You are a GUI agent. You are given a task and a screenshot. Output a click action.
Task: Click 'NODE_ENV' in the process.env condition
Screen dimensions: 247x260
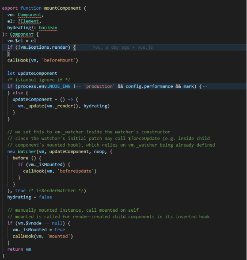click(x=60, y=86)
